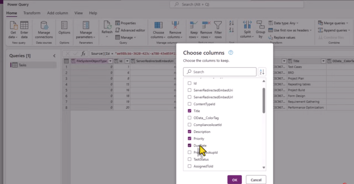Open query Properties
This screenshot has height=184, width=354.
tap(125, 23)
